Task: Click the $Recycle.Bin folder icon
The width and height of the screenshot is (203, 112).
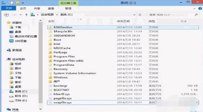Action: pos(50,31)
